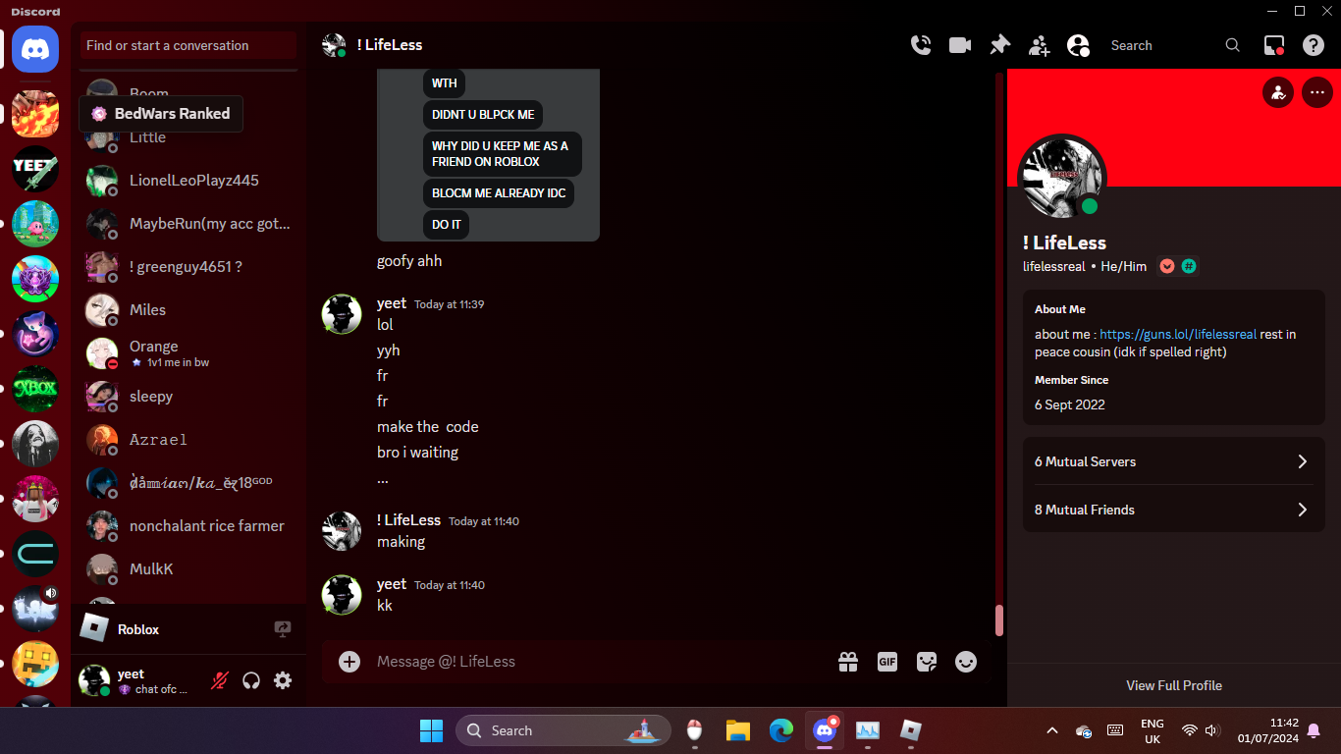Focus the Message @! LifeLess box
Screen dimensions: 1341x754
(599, 662)
